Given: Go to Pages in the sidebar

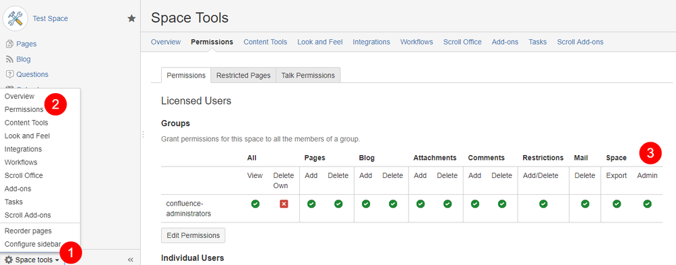Looking at the screenshot, I should point(26,44).
